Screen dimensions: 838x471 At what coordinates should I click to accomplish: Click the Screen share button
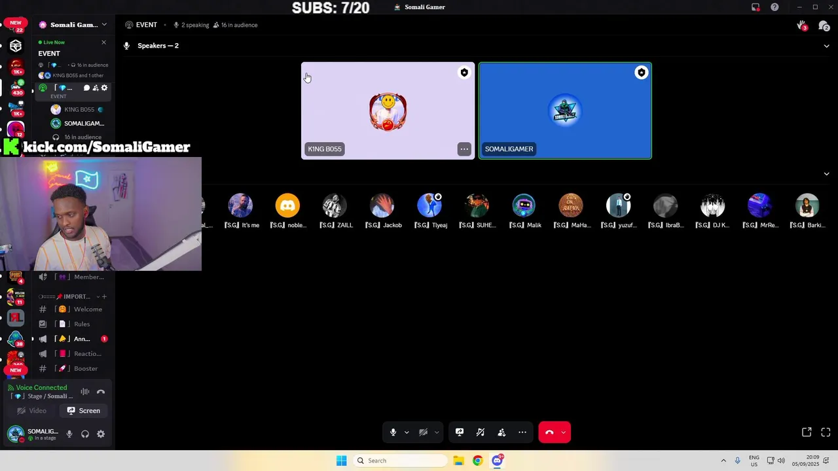[84, 411]
